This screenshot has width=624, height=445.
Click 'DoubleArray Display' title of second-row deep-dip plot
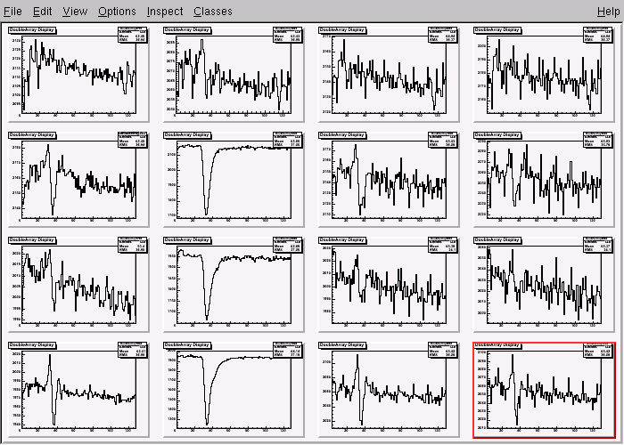187,135
